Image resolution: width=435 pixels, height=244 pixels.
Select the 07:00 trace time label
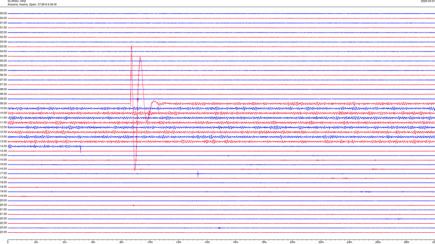[3, 80]
